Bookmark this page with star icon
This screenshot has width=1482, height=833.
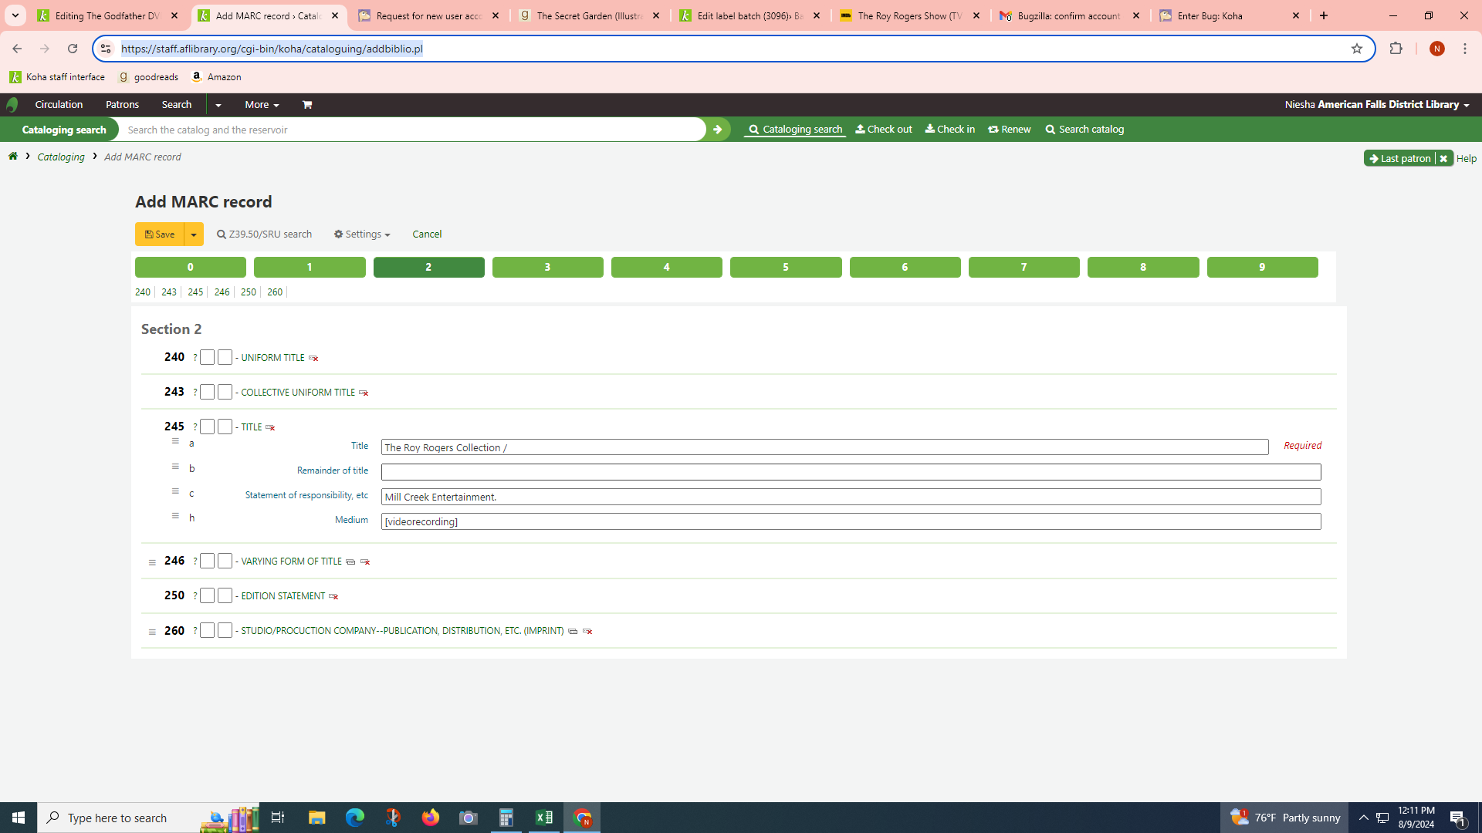tap(1357, 49)
